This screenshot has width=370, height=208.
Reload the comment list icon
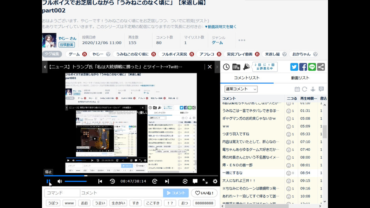coord(304,89)
